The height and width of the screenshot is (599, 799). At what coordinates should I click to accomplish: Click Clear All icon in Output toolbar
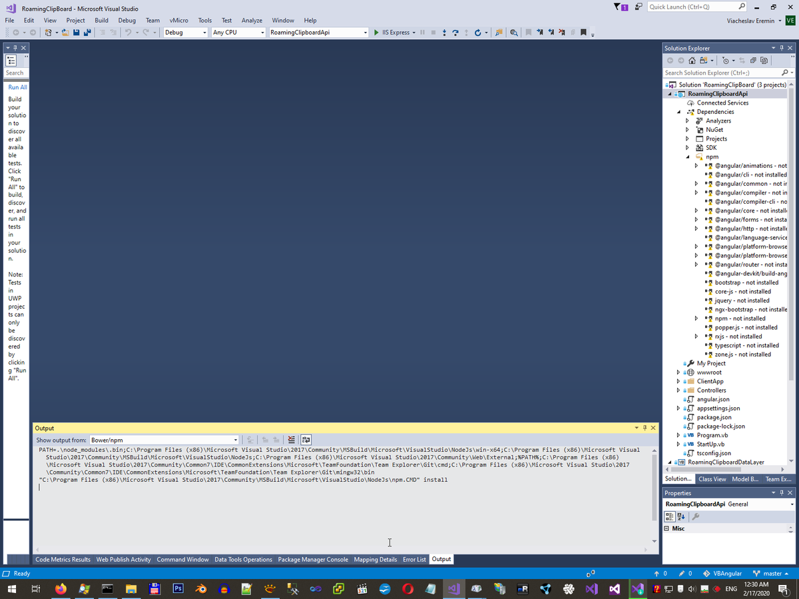pos(291,440)
